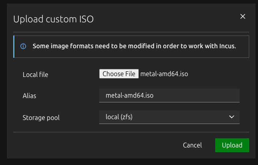Focus the Alias text field

click(x=169, y=96)
